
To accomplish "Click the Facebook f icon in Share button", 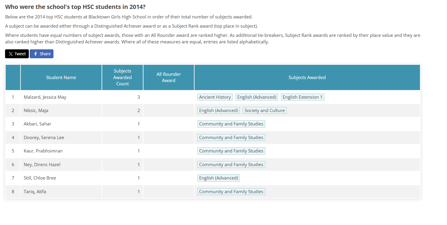I will [35, 54].
